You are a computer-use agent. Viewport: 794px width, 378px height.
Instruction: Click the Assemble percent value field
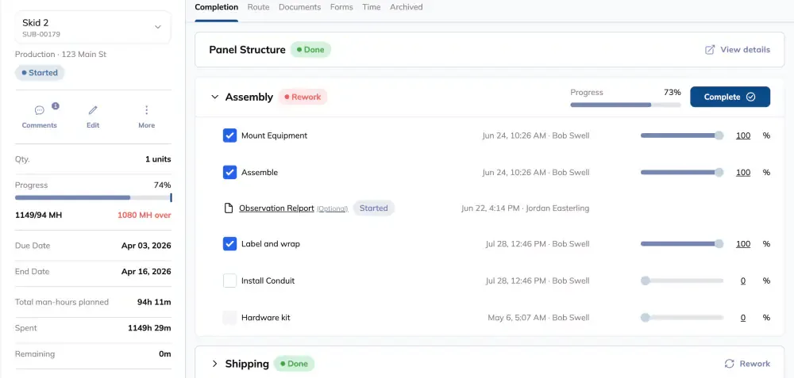tap(743, 172)
